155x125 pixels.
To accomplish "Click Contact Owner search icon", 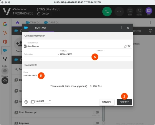I will click(x=25, y=46).
